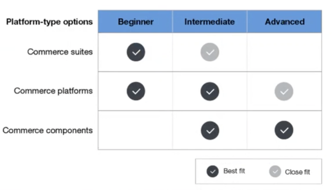This screenshot has height=190, width=332.
Task: Click Commerce platforms Intermediate checkmark
Action: tap(210, 91)
